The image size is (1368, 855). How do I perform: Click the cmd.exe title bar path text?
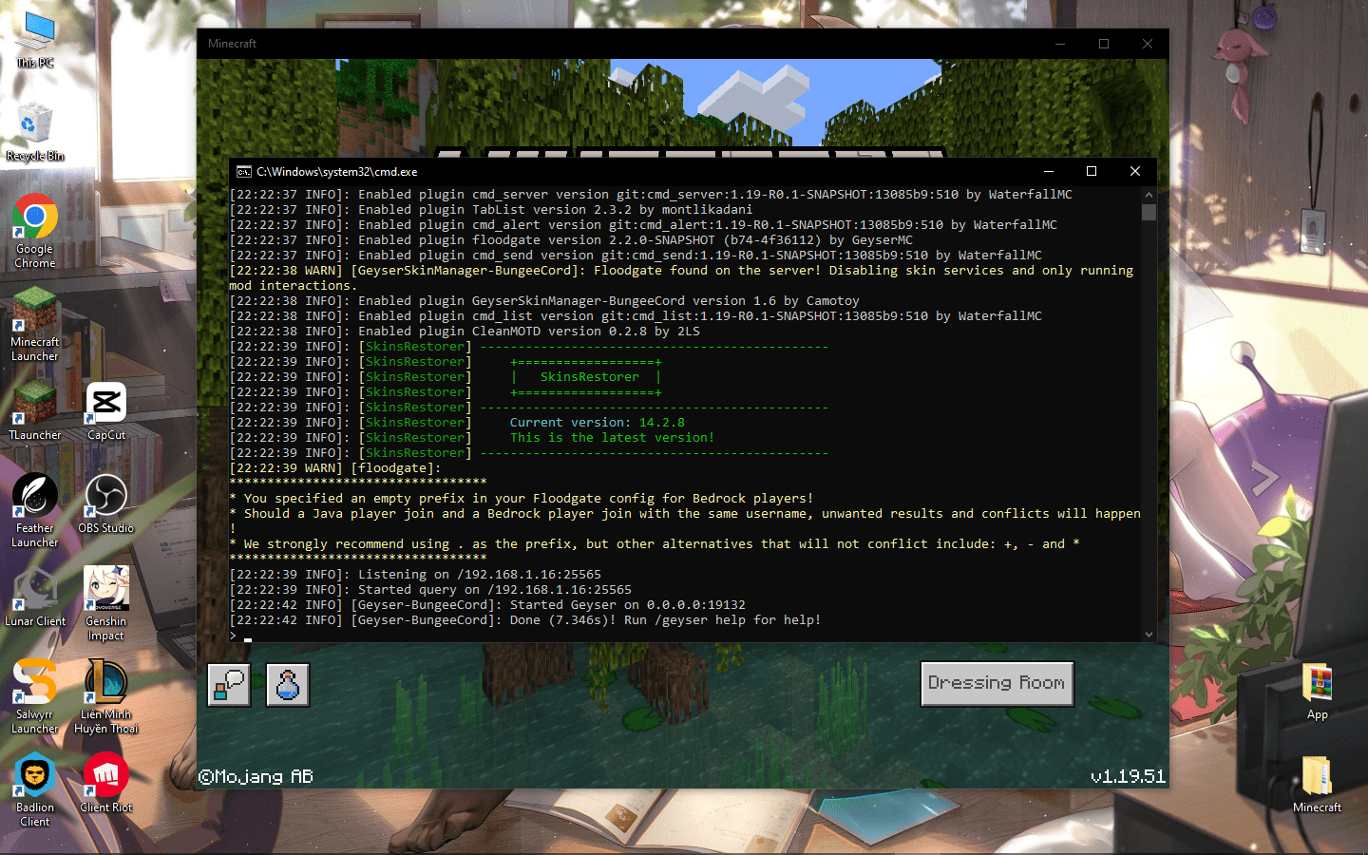337,172
